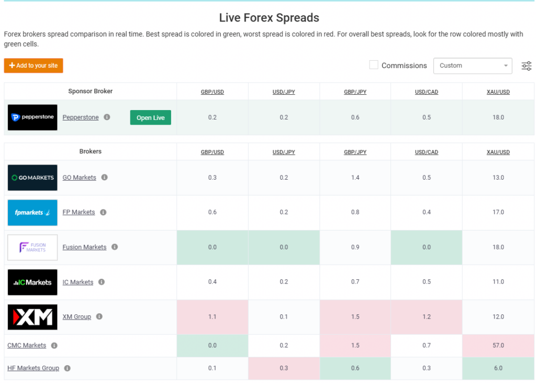Click XM Group red GBP/USD 1.1 cell
This screenshot has width=536, height=383.
(213, 317)
